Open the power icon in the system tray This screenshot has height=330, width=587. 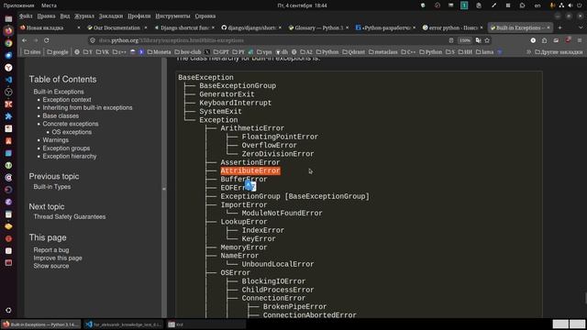580,5
